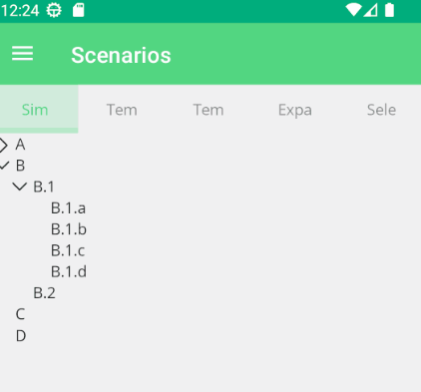Select tree item B.1.c
Image resolution: width=421 pixels, height=392 pixels.
pyautogui.click(x=68, y=250)
